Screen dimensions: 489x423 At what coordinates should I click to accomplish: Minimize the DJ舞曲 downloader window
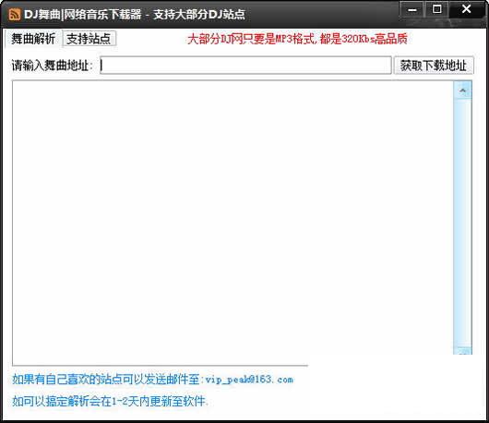412,10
